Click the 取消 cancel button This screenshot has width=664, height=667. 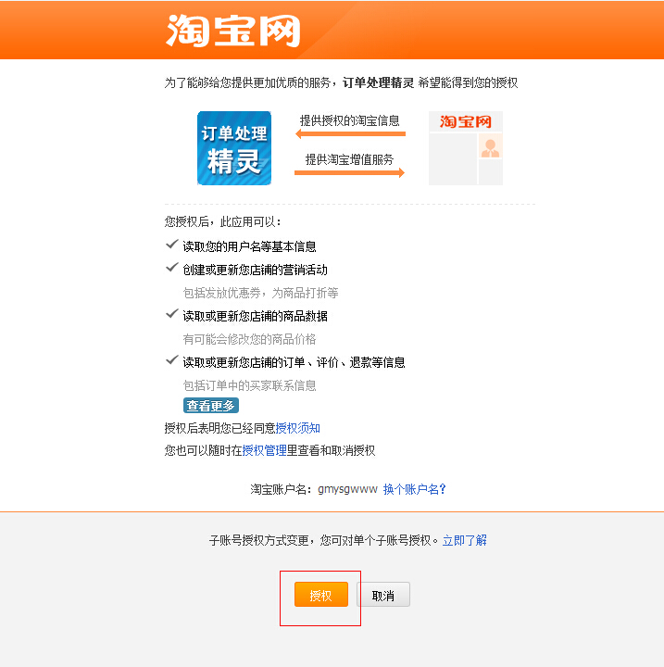[383, 594]
